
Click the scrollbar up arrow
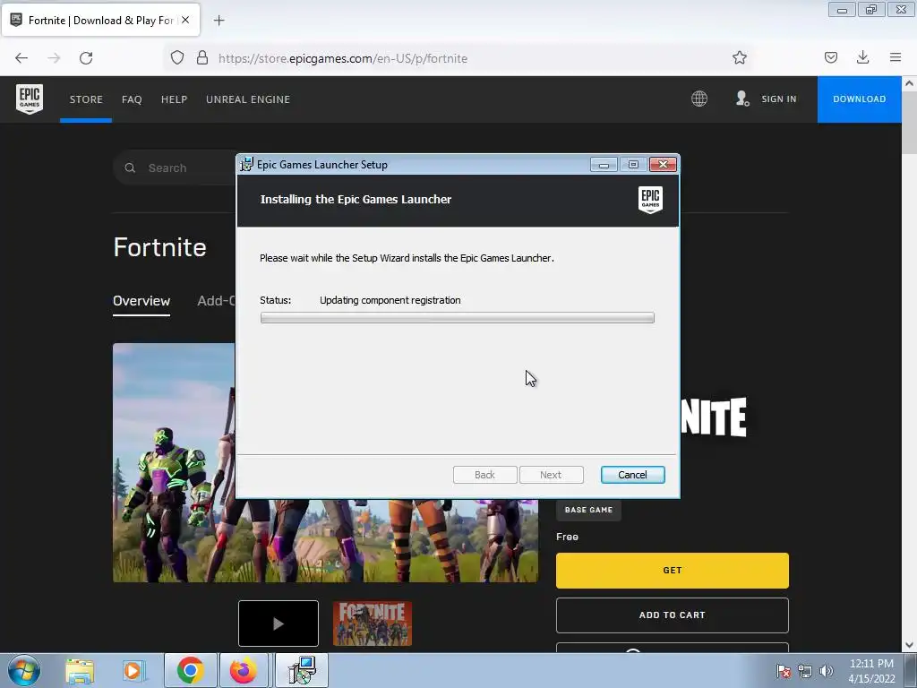(x=909, y=83)
